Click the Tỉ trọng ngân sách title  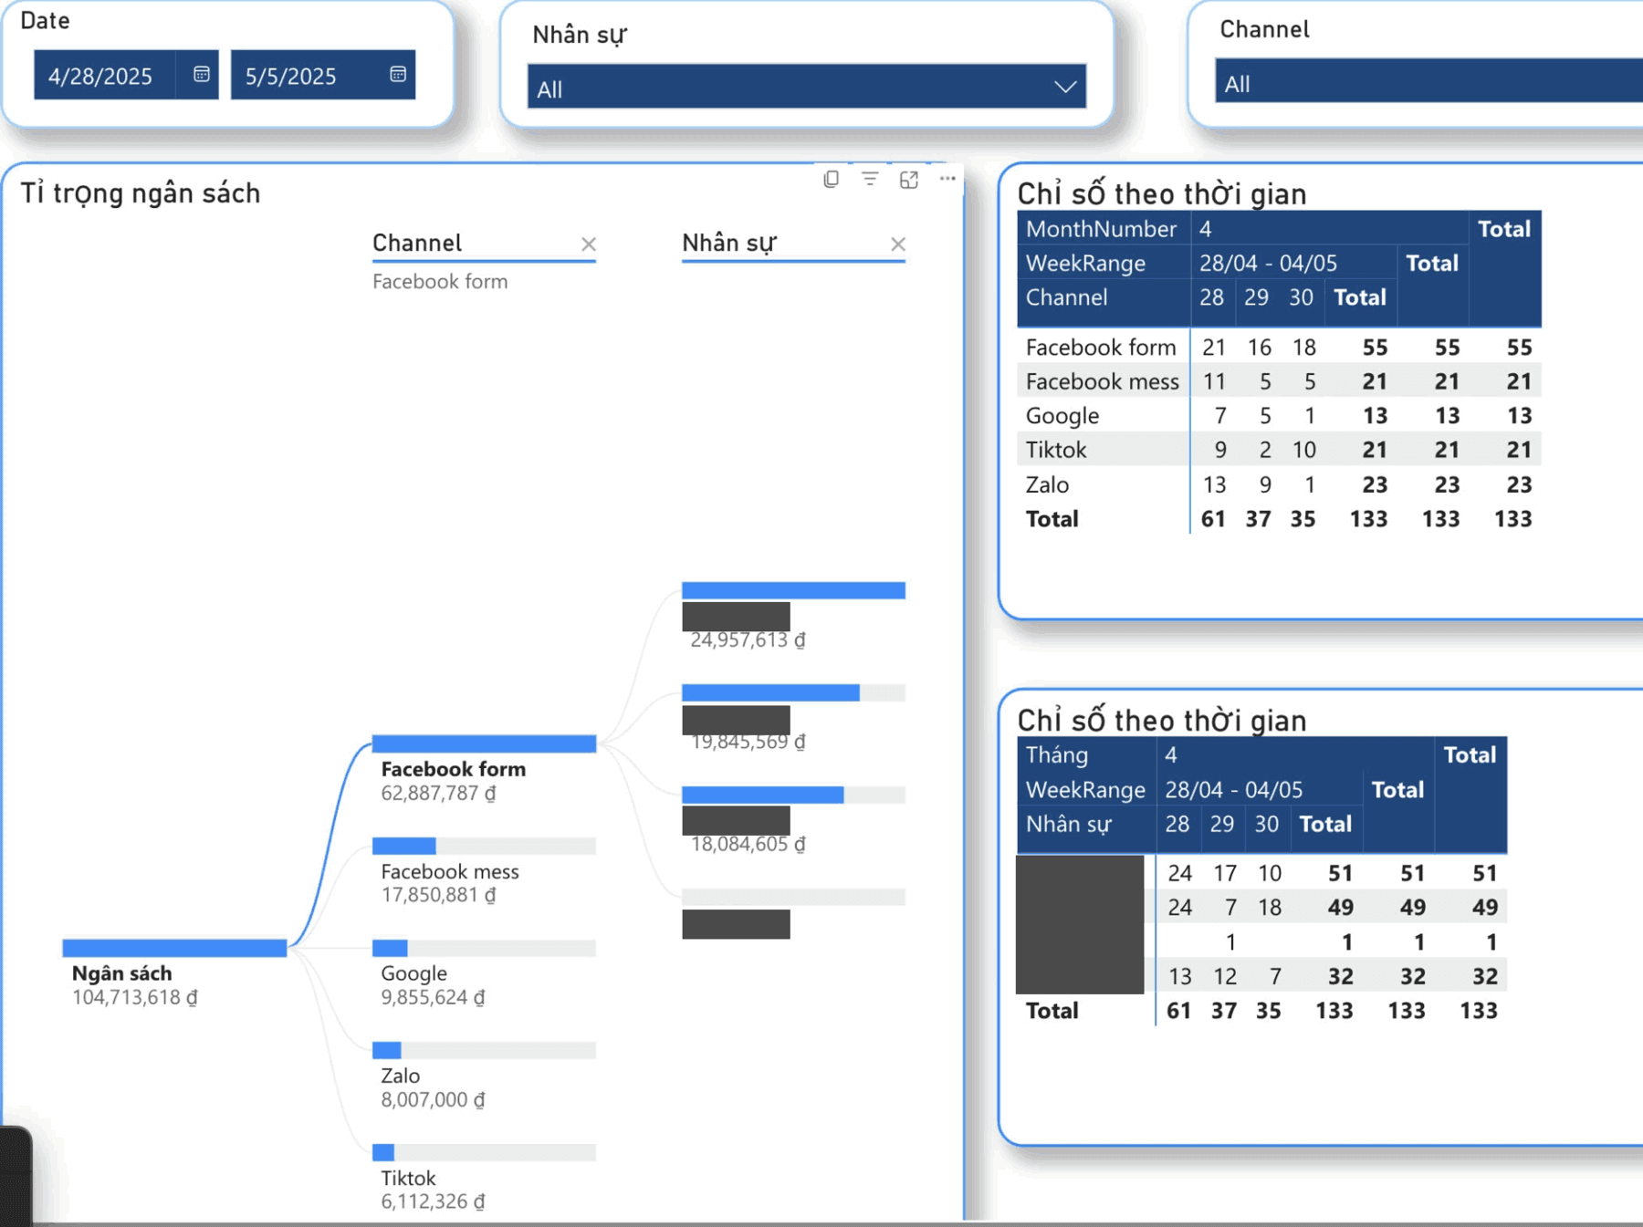(x=141, y=193)
